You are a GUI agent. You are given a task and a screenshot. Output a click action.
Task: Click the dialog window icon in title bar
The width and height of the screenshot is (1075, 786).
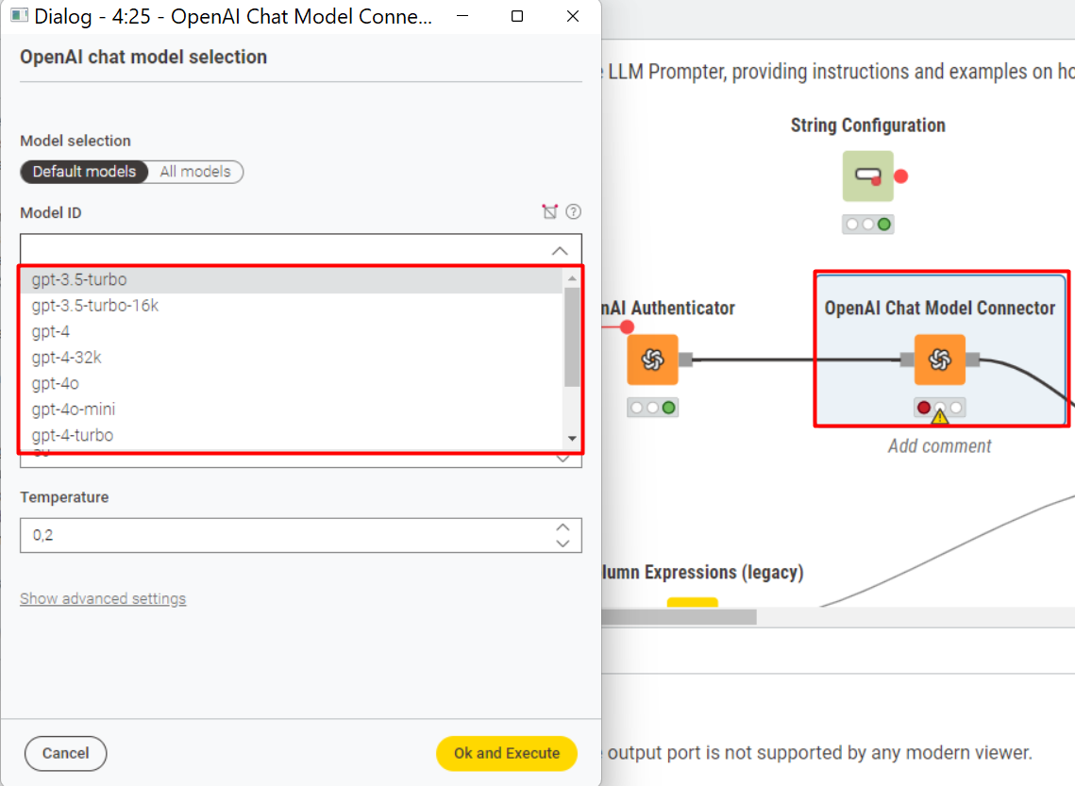pyautogui.click(x=19, y=16)
